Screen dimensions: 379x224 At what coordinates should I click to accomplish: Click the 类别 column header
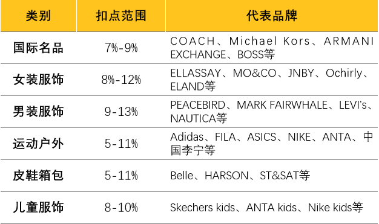38,16
